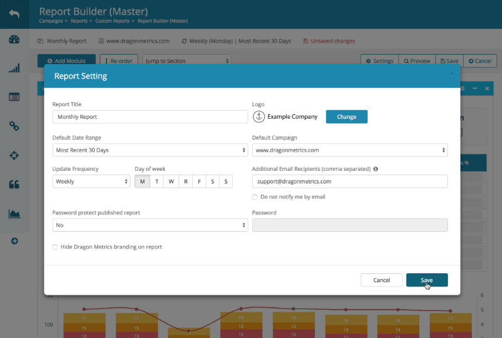This screenshot has width=502, height=338.
Task: Click the disabled Password field
Action: pos(350,225)
